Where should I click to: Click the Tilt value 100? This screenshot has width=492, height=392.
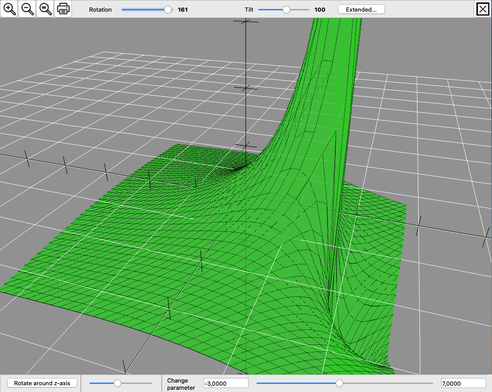pos(320,9)
